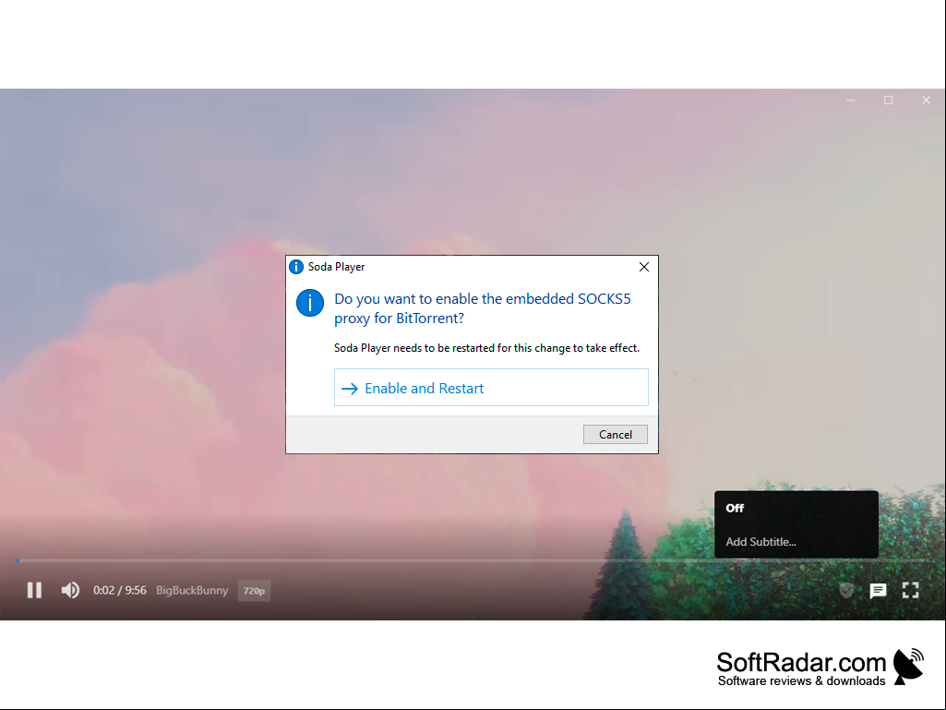The height and width of the screenshot is (710, 946).
Task: Maximize the Soda Player window
Action: [888, 101]
